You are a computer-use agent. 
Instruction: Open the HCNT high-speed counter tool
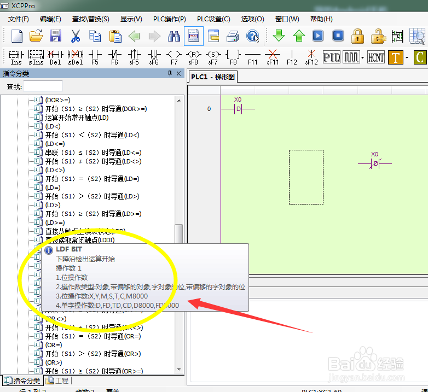[376, 57]
